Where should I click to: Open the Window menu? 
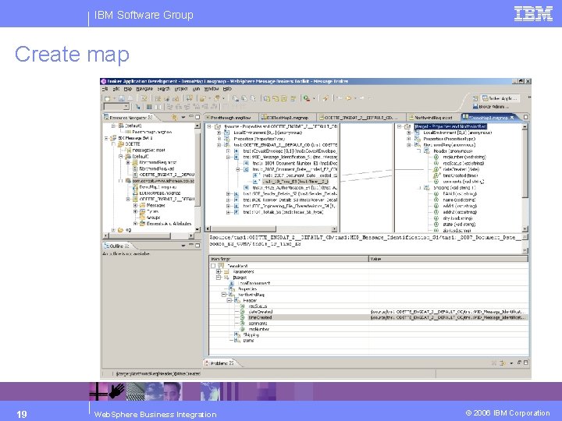(x=212, y=89)
